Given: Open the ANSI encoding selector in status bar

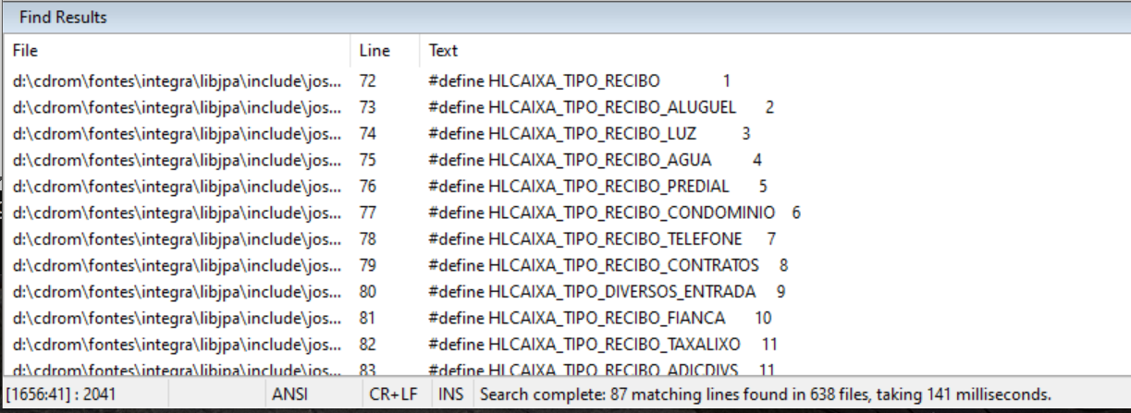Looking at the screenshot, I should pyautogui.click(x=289, y=395).
